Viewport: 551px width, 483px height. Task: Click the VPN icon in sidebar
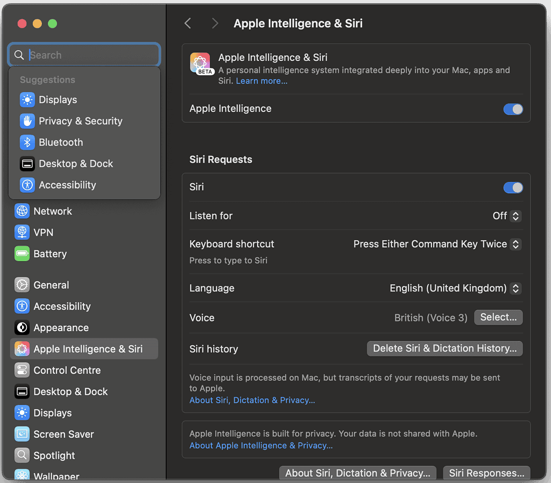pos(22,233)
